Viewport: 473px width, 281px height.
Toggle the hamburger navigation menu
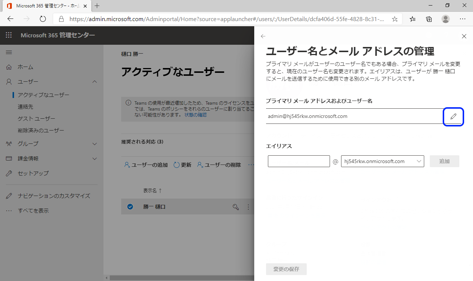pyautogui.click(x=9, y=53)
